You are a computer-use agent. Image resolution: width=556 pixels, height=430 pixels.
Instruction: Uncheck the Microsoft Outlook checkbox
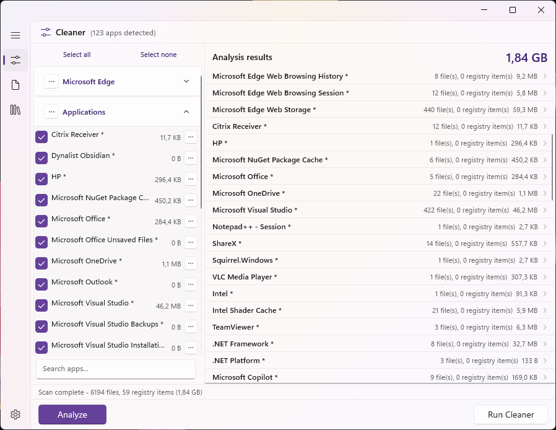point(41,284)
